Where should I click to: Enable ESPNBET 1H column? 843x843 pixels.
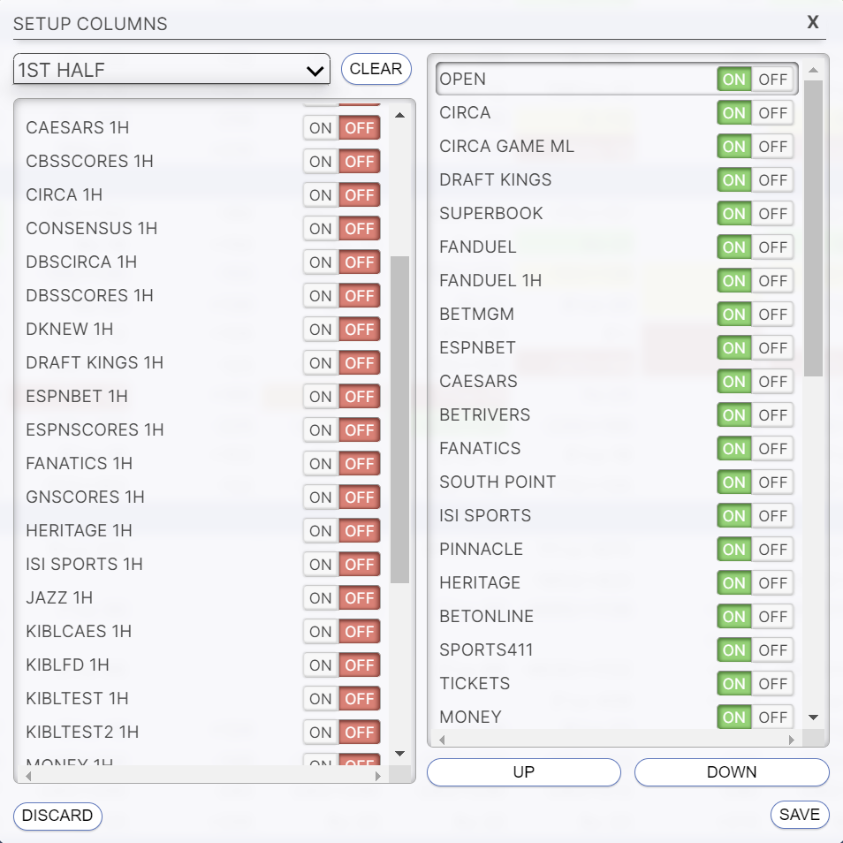pyautogui.click(x=321, y=396)
